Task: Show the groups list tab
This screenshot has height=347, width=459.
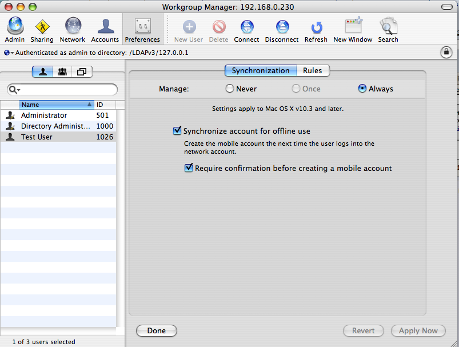Action: pos(62,71)
